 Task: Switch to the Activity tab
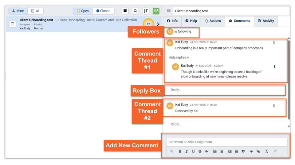point(266,21)
